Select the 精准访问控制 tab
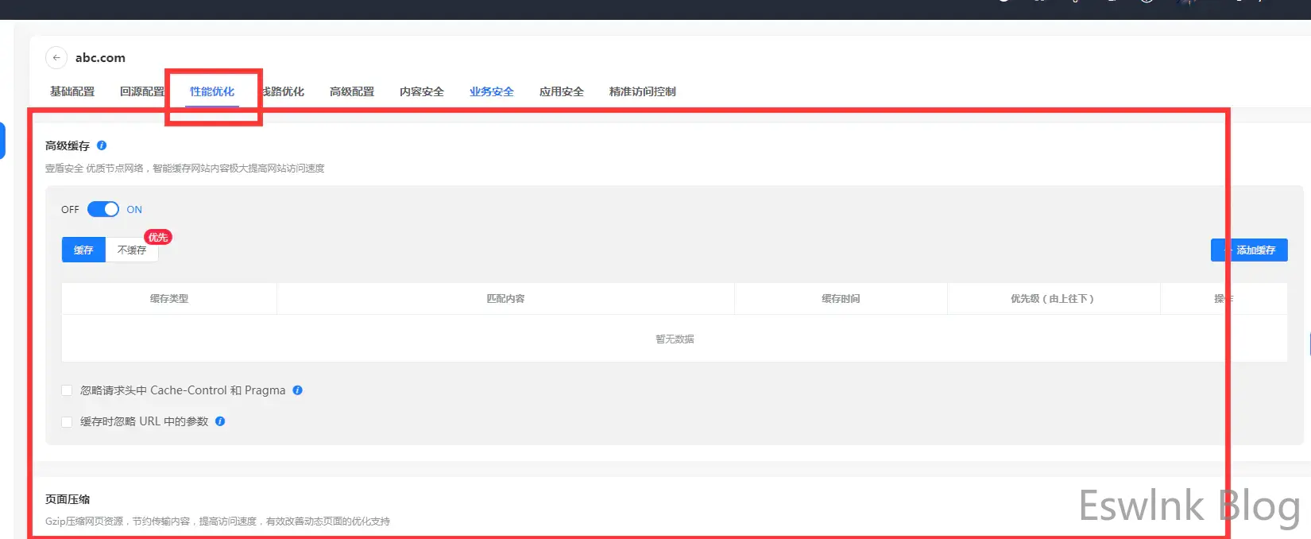Viewport: 1311px width, 539px height. coord(642,91)
